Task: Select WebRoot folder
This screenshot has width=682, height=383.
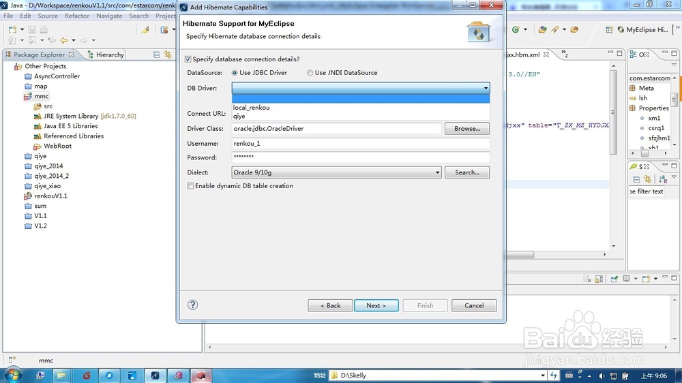Action: coord(53,146)
